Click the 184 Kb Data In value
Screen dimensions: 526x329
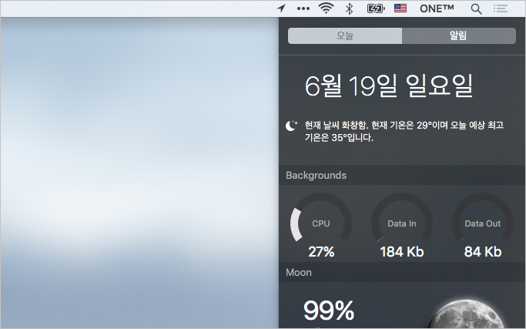(402, 252)
